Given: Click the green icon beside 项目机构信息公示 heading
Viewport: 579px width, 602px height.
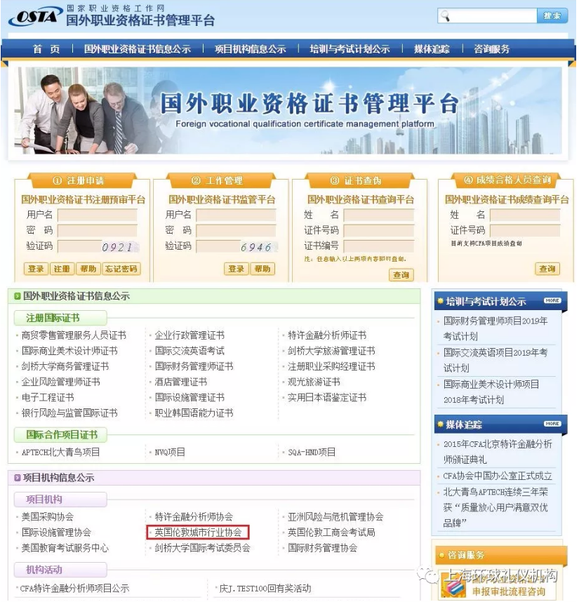Looking at the screenshot, I should (18, 478).
